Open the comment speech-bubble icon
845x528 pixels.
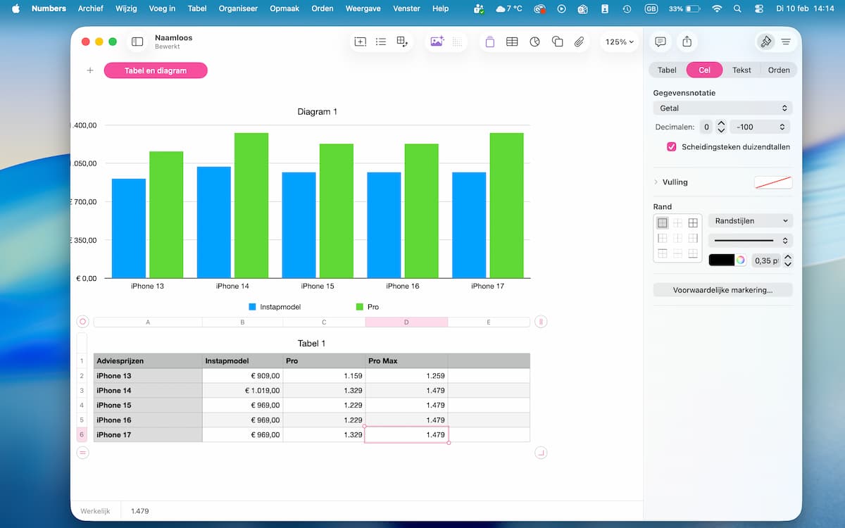coord(660,42)
